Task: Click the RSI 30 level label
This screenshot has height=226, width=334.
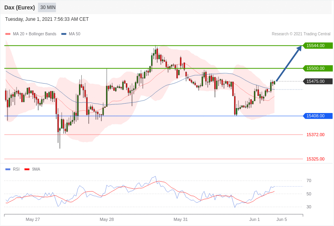Action: pyautogui.click(x=309, y=207)
